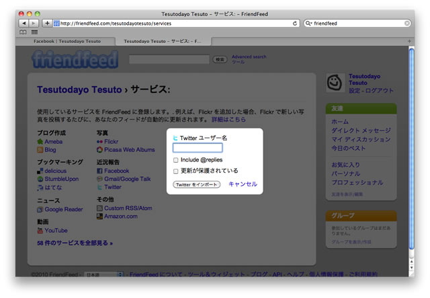The image size is (430, 298).
Task: Click the 詳細はこちら link
Action: pyautogui.click(x=228, y=120)
